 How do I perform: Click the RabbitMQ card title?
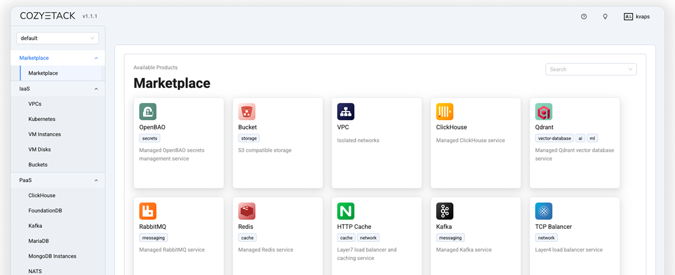pyautogui.click(x=153, y=227)
